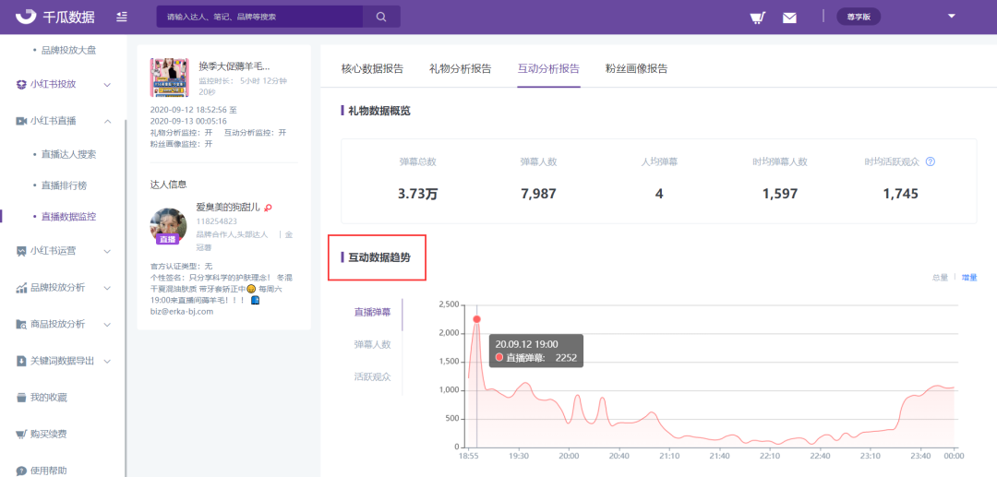Click the search input field
Image resolution: width=997 pixels, height=477 pixels.
coord(263,17)
